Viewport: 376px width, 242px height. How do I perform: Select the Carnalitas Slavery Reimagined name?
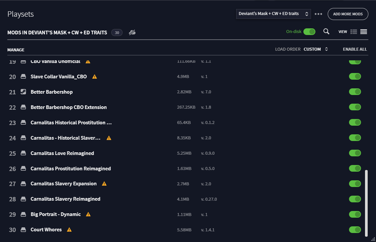pos(66,199)
